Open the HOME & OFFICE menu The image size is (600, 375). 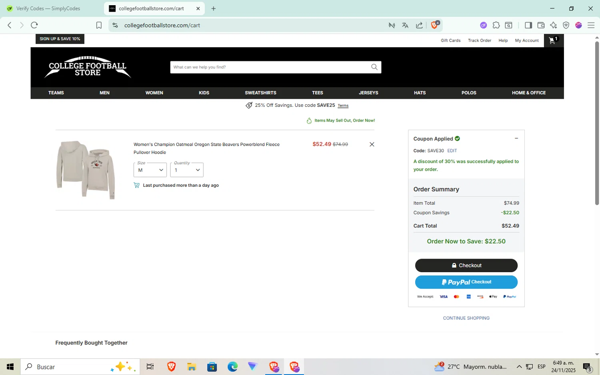529,93
